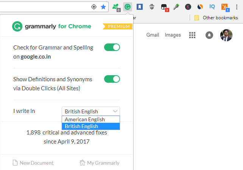Click the since April 9, 2017 text
The width and height of the screenshot is (243, 170).
coord(67,142)
